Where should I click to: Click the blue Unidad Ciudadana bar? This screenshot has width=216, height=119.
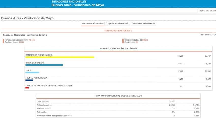pyautogui.click(x=44, y=65)
